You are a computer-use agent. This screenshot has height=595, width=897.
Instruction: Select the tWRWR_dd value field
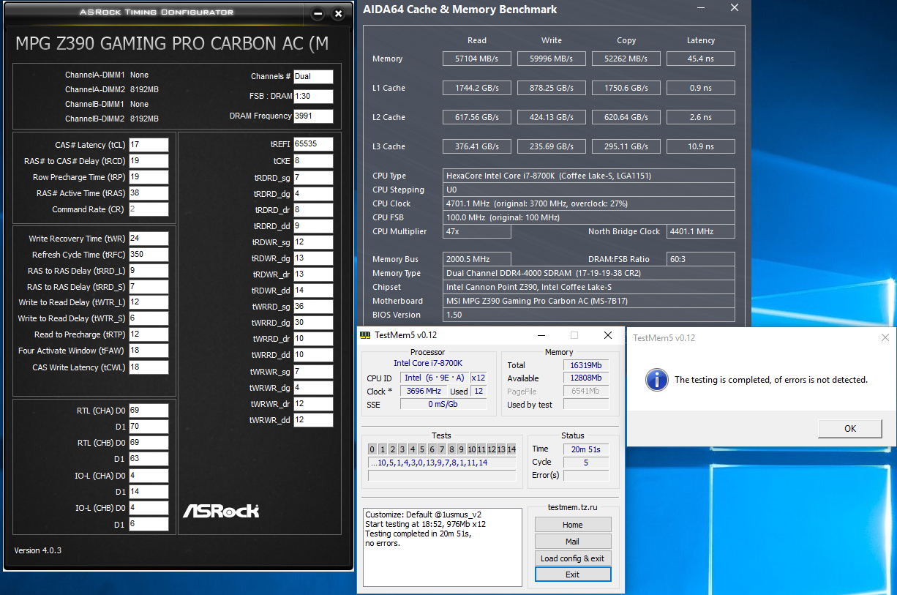tap(313, 420)
